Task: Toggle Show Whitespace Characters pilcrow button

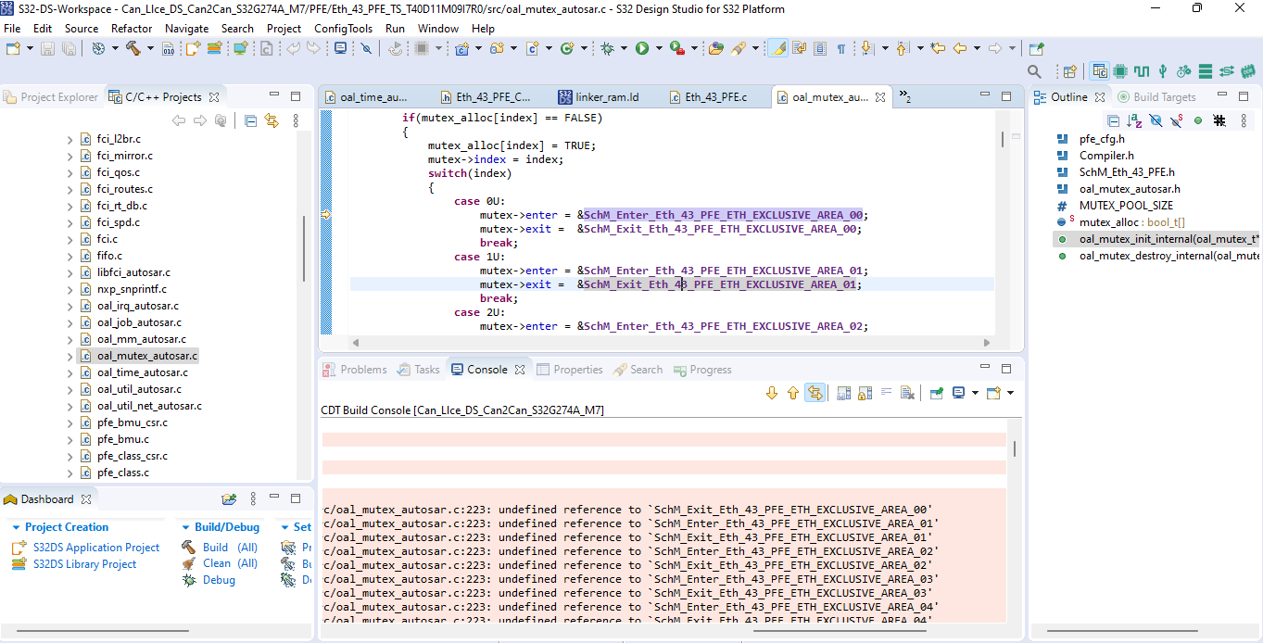Action: (x=841, y=48)
